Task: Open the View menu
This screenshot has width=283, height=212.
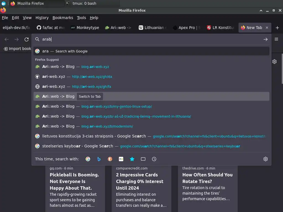Action: (27, 18)
